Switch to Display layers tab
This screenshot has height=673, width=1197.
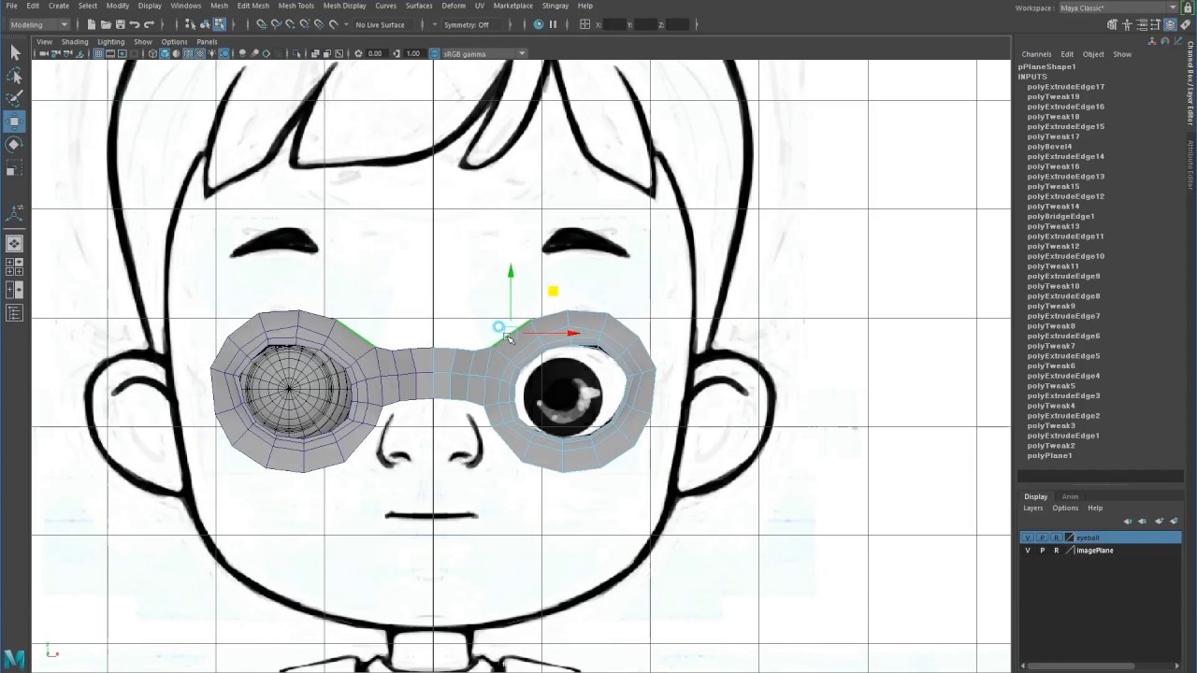click(1035, 496)
